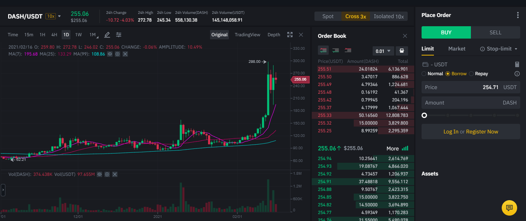Open the 0.01 price precision dropdown
The image size is (526, 221).
click(x=383, y=51)
